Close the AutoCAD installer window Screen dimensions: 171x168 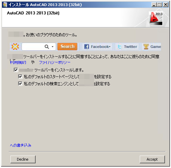click(166, 5)
